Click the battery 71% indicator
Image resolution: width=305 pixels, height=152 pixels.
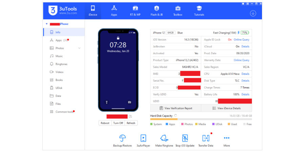click(x=245, y=33)
